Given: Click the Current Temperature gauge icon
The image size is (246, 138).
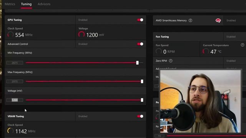Looking at the screenshot, I should (x=206, y=51).
